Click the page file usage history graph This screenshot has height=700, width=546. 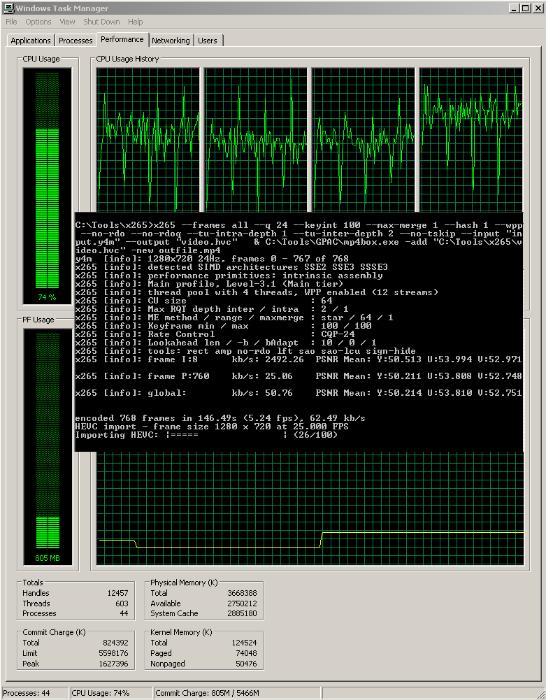(310, 508)
